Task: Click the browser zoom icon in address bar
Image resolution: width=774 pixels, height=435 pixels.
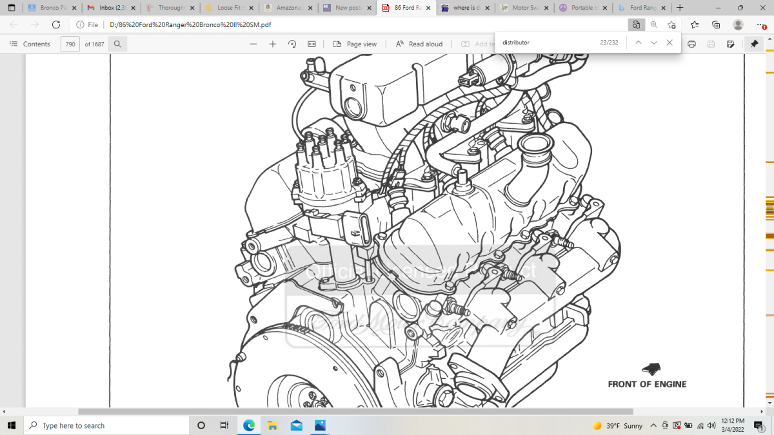Action: 654,24
